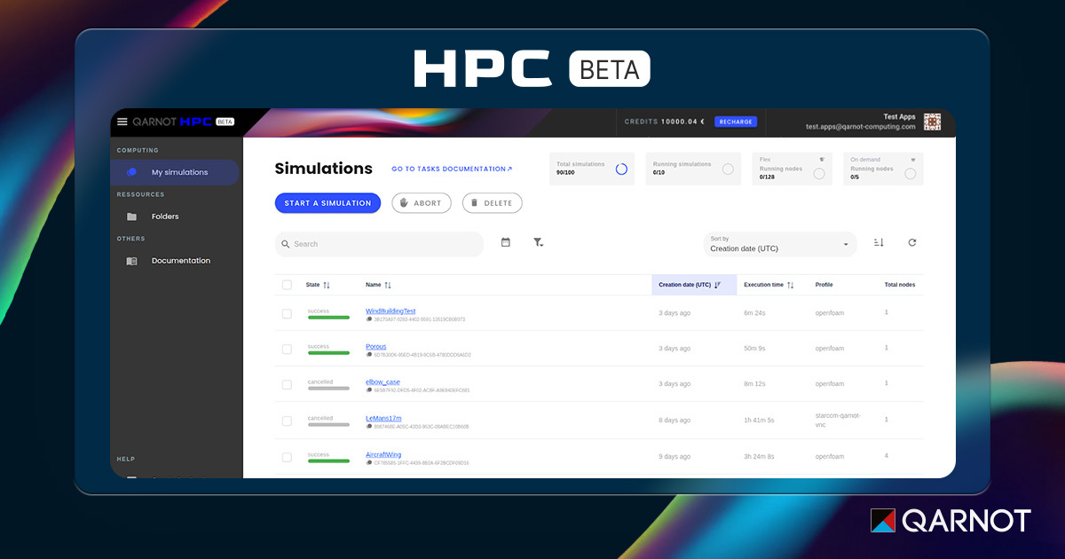Tick the select-all header checkbox

tap(287, 285)
